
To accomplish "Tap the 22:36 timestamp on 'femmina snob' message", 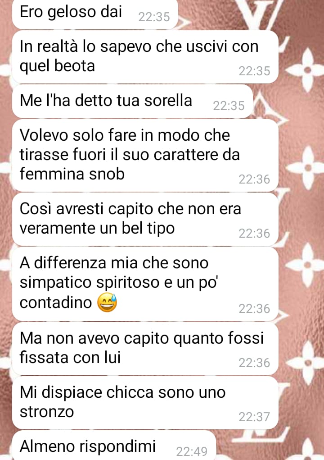I will pyautogui.click(x=254, y=179).
